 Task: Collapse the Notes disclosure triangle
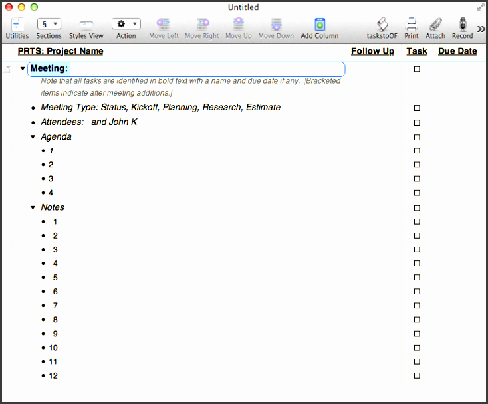[33, 207]
